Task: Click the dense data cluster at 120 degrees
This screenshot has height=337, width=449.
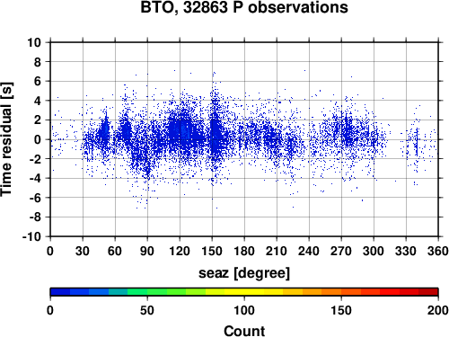Action: [181, 132]
